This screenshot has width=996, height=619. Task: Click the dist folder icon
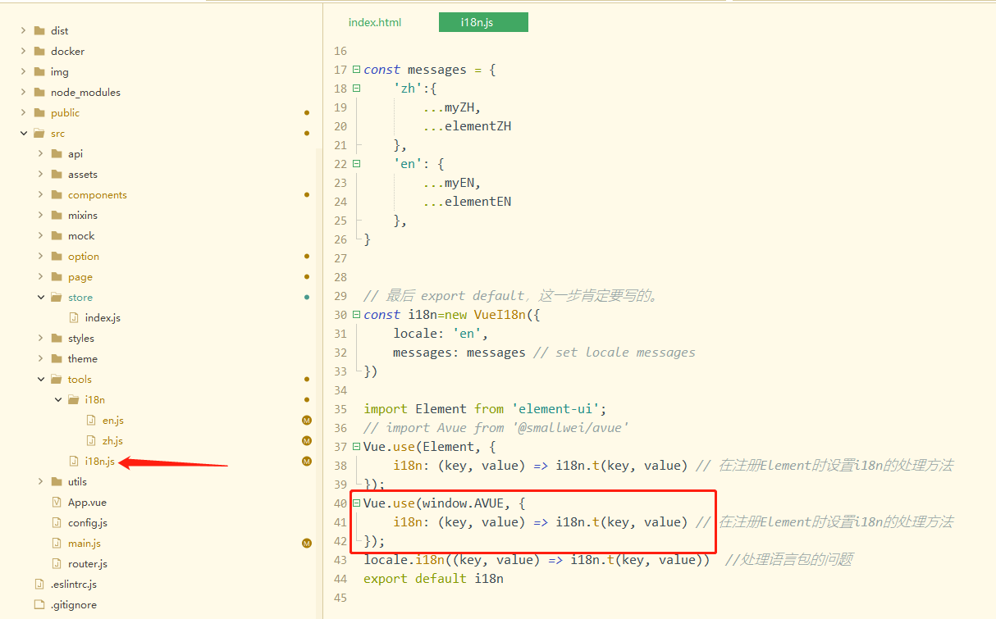click(x=39, y=30)
